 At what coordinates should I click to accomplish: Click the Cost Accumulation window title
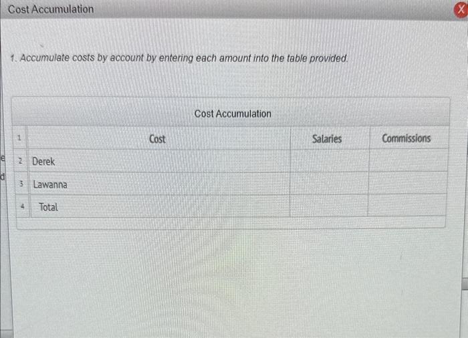coord(51,9)
